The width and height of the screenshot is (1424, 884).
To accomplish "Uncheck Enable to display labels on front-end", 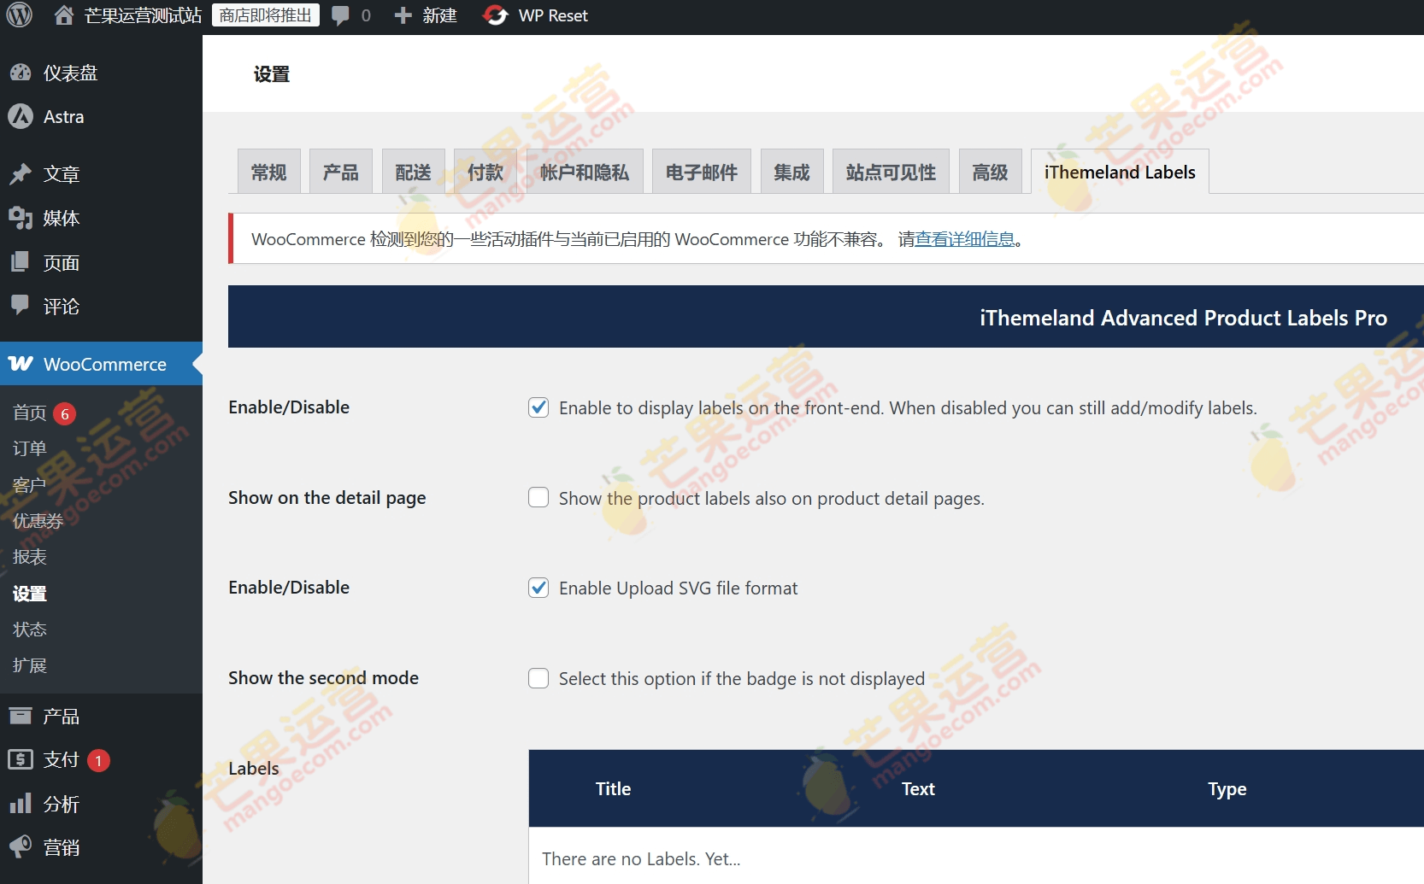I will tap(538, 407).
